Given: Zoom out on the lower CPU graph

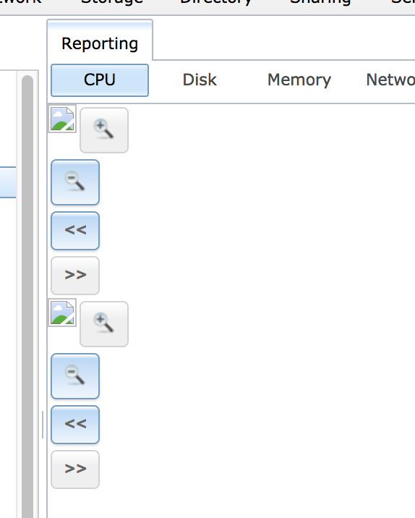Looking at the screenshot, I should click(75, 376).
